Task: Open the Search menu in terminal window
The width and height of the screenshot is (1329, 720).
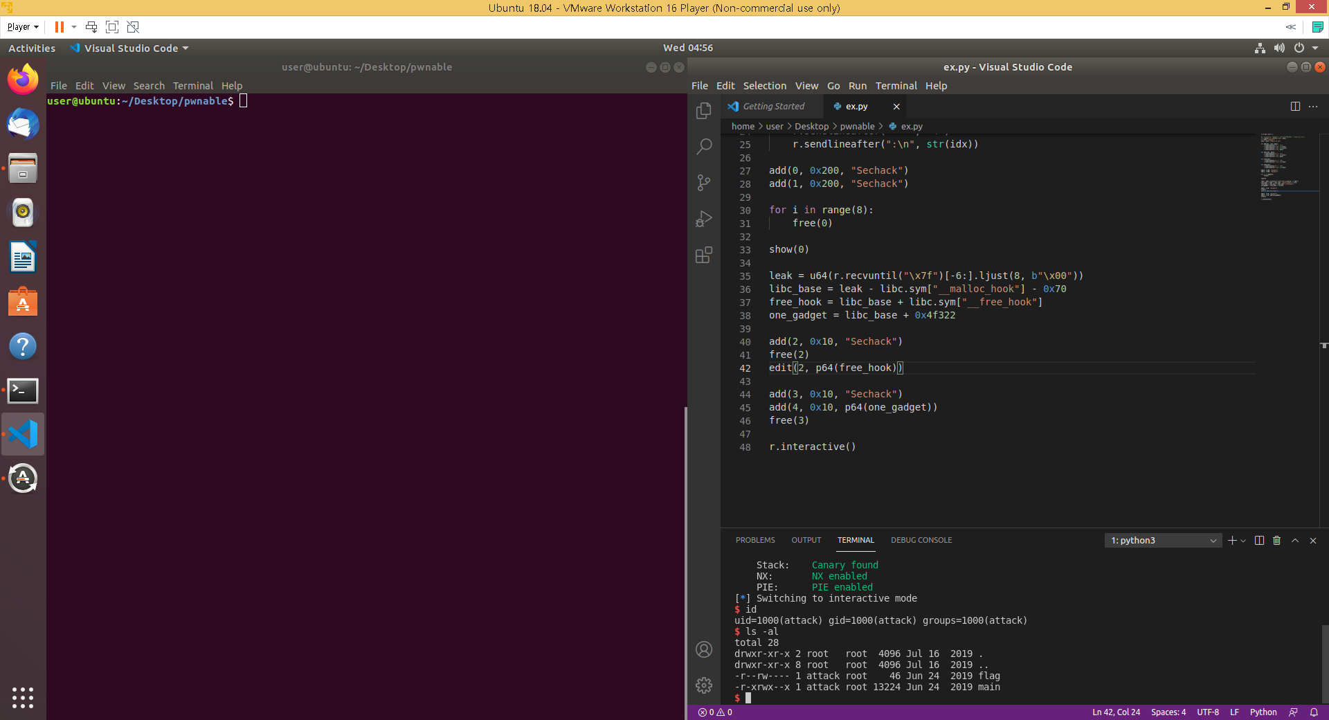Action: (149, 86)
